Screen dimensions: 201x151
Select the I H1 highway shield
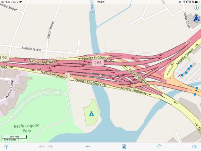[x=98, y=63]
